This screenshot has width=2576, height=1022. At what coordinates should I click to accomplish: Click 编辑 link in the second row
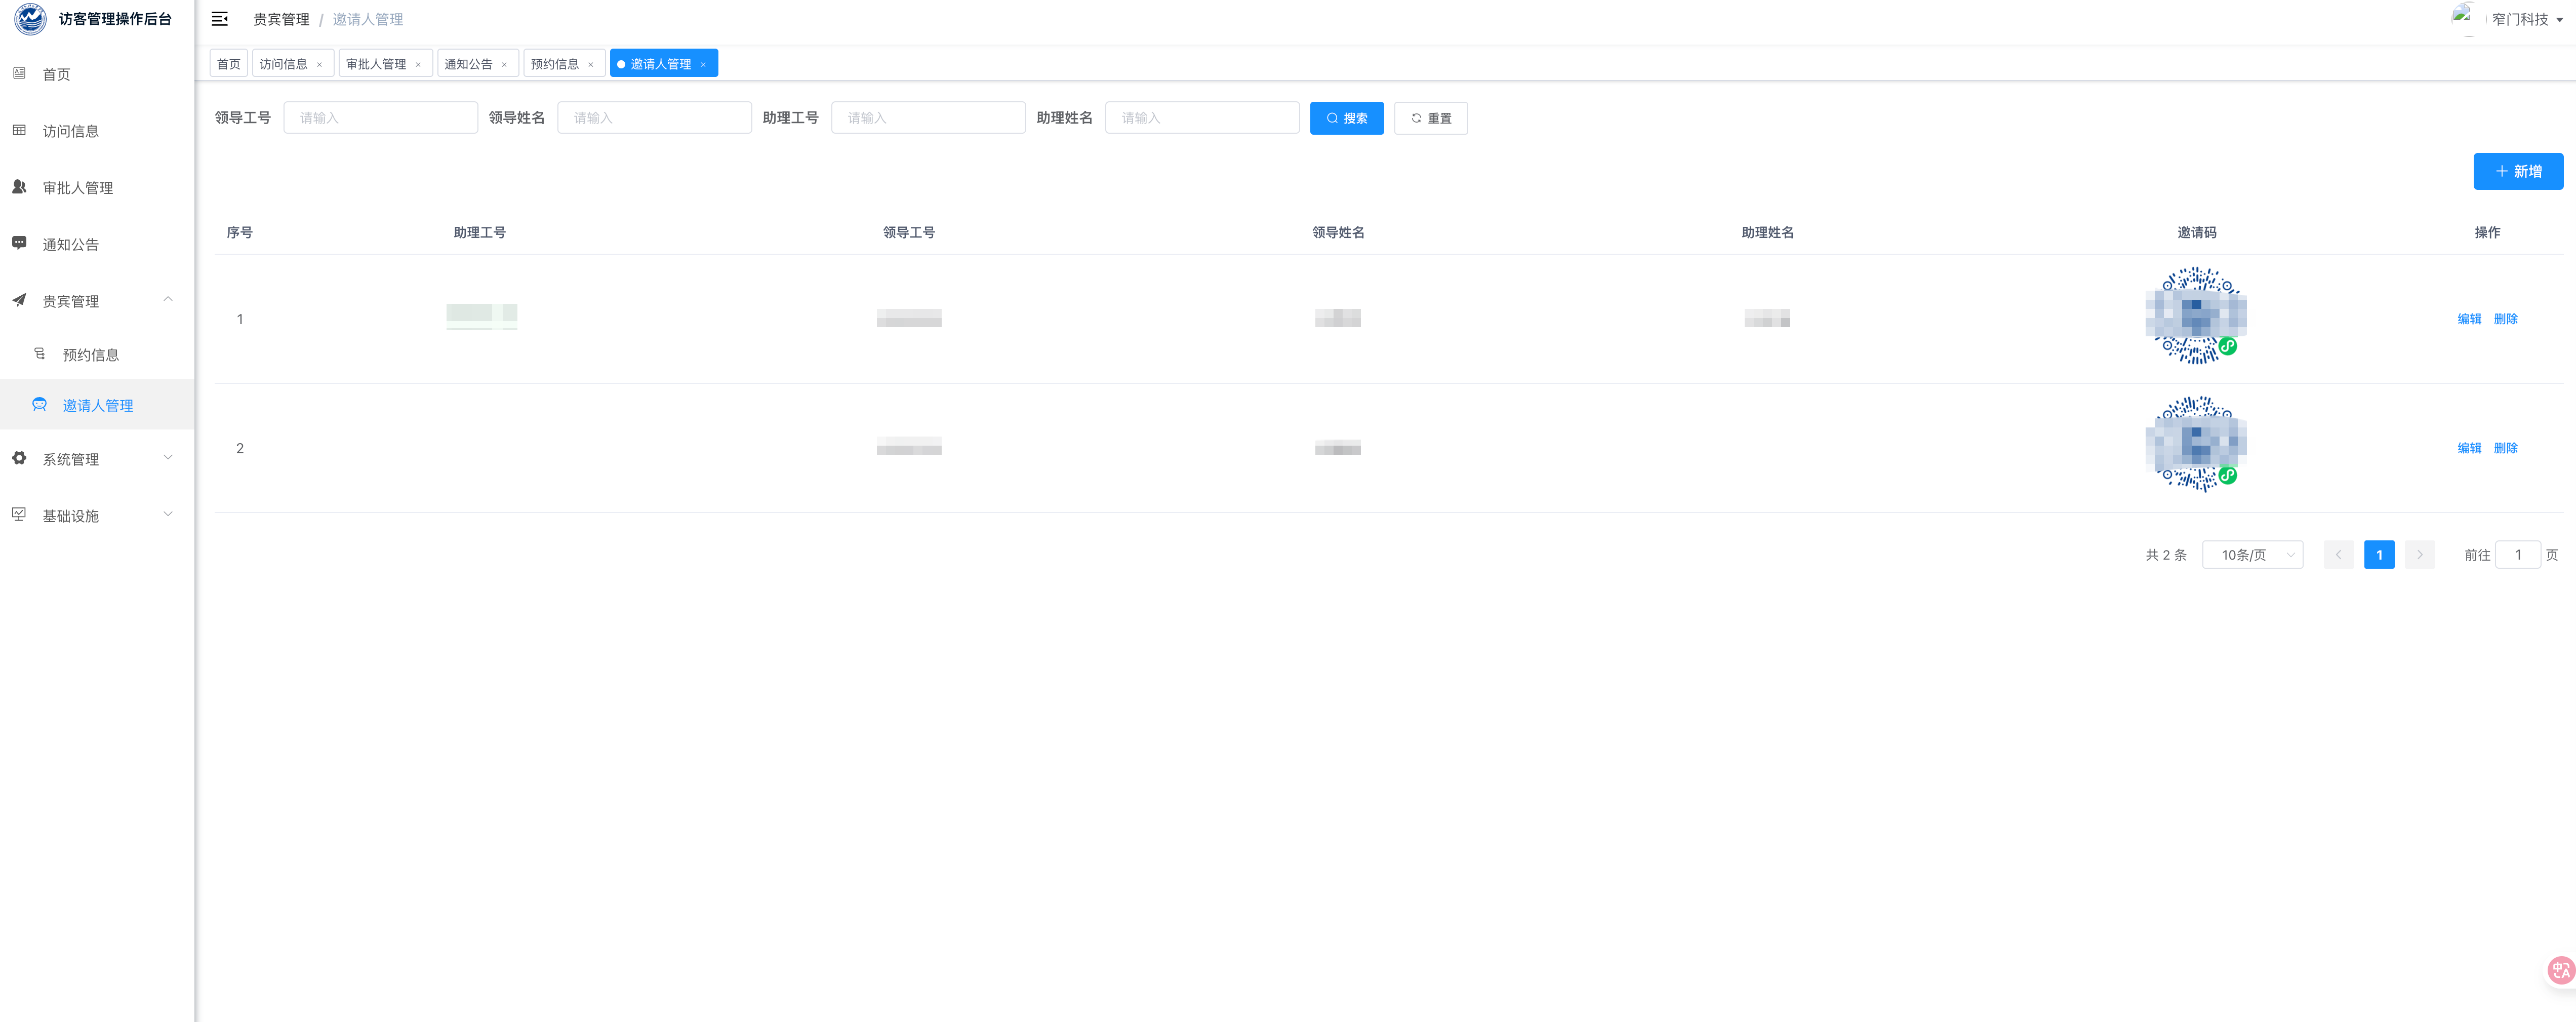pos(2469,448)
